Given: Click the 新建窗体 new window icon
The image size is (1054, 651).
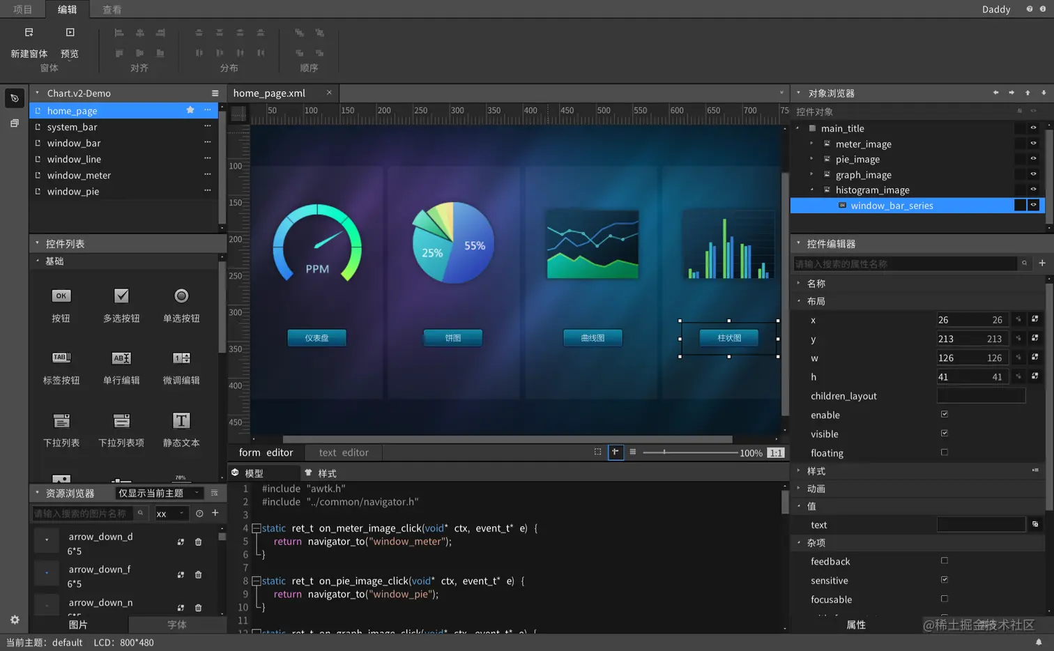Looking at the screenshot, I should 29,33.
